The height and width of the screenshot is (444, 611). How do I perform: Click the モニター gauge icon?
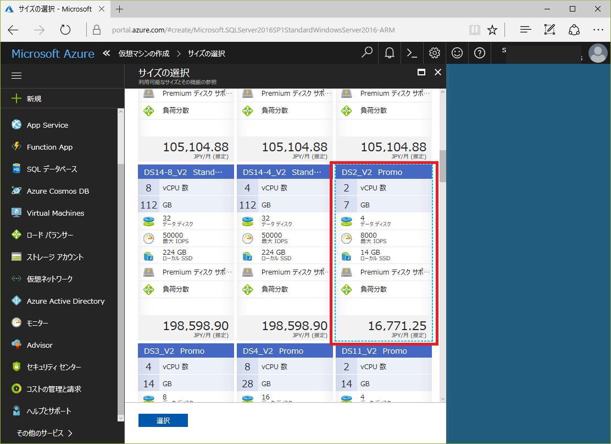tap(16, 322)
